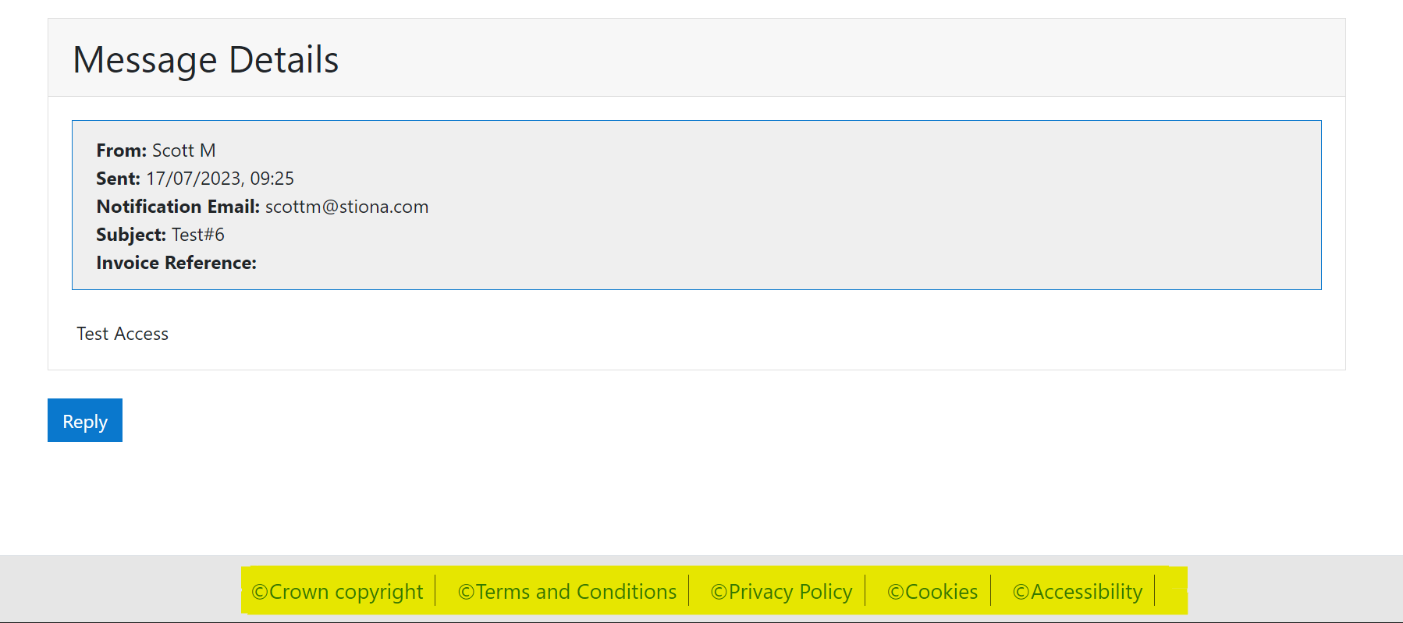This screenshot has width=1403, height=623.
Task: Click the sent time 09:25
Action: tap(272, 179)
